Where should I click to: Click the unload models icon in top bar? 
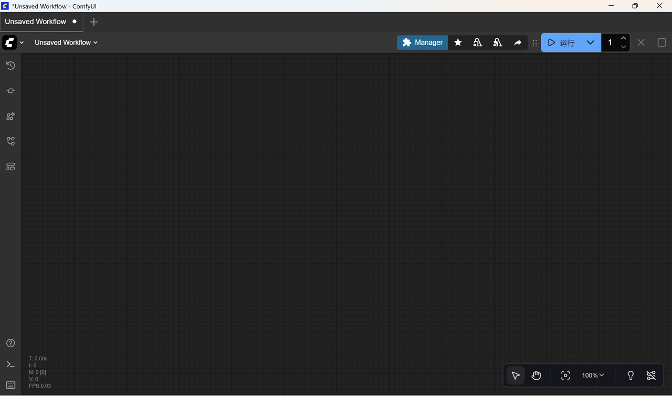pos(497,42)
